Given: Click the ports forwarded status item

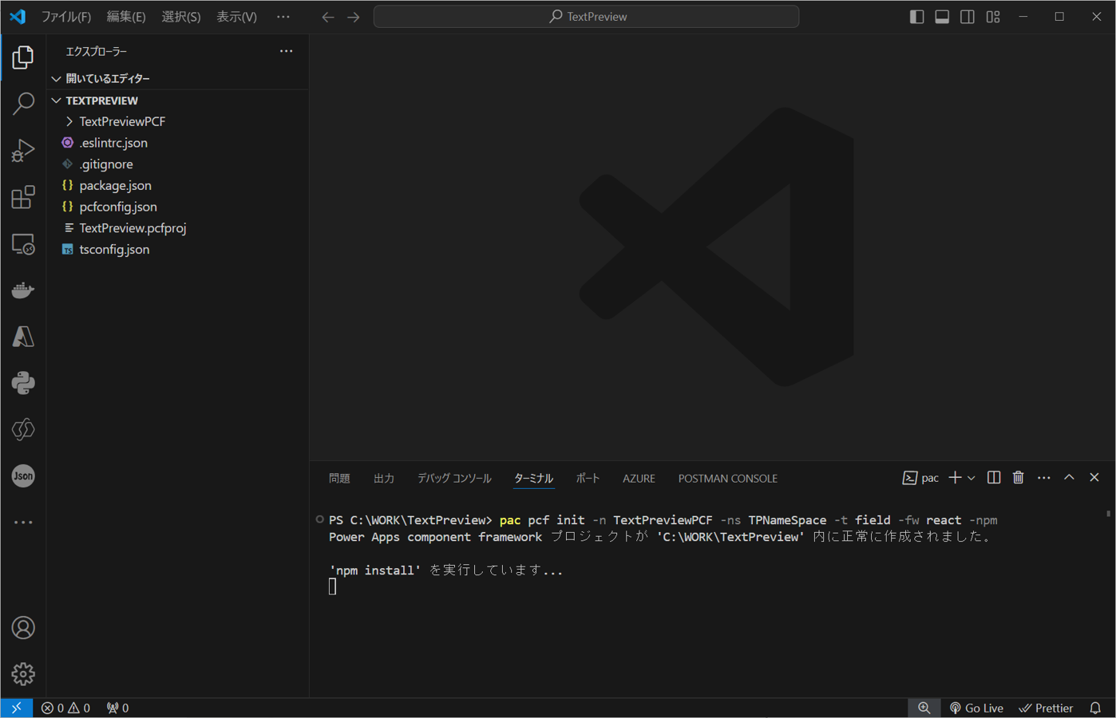Looking at the screenshot, I should point(117,708).
